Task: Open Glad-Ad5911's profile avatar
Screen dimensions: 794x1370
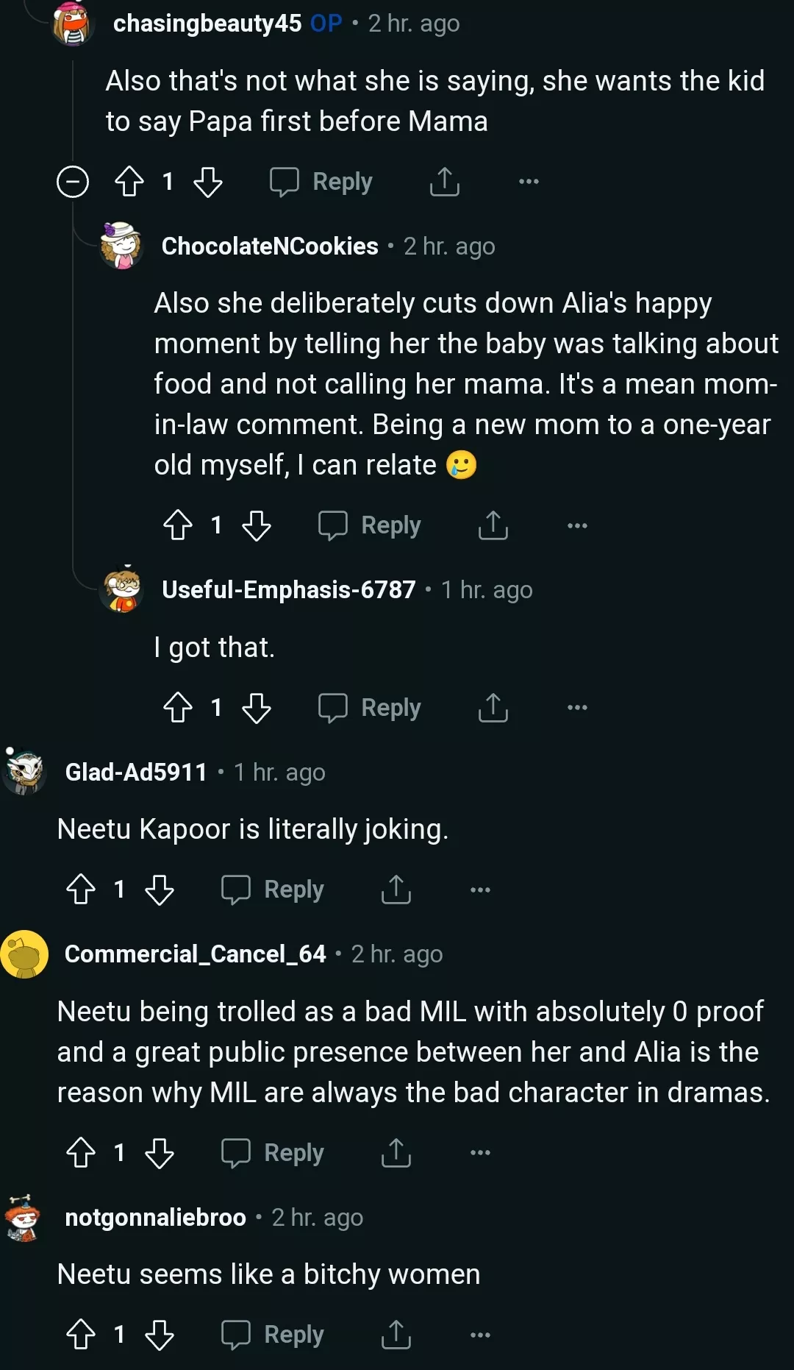Action: tap(24, 772)
